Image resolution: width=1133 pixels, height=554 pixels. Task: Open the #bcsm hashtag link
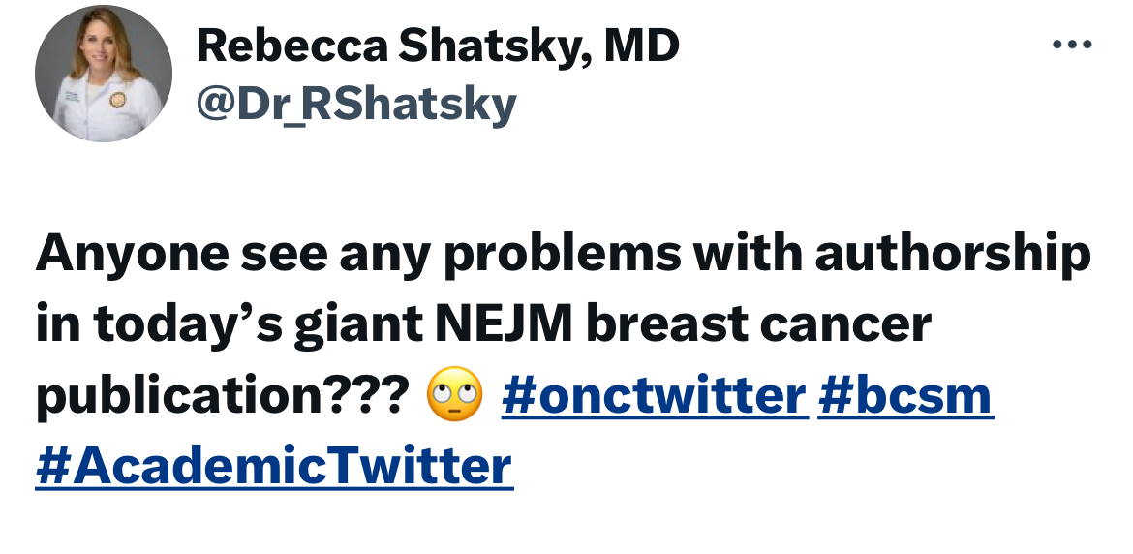click(906, 396)
